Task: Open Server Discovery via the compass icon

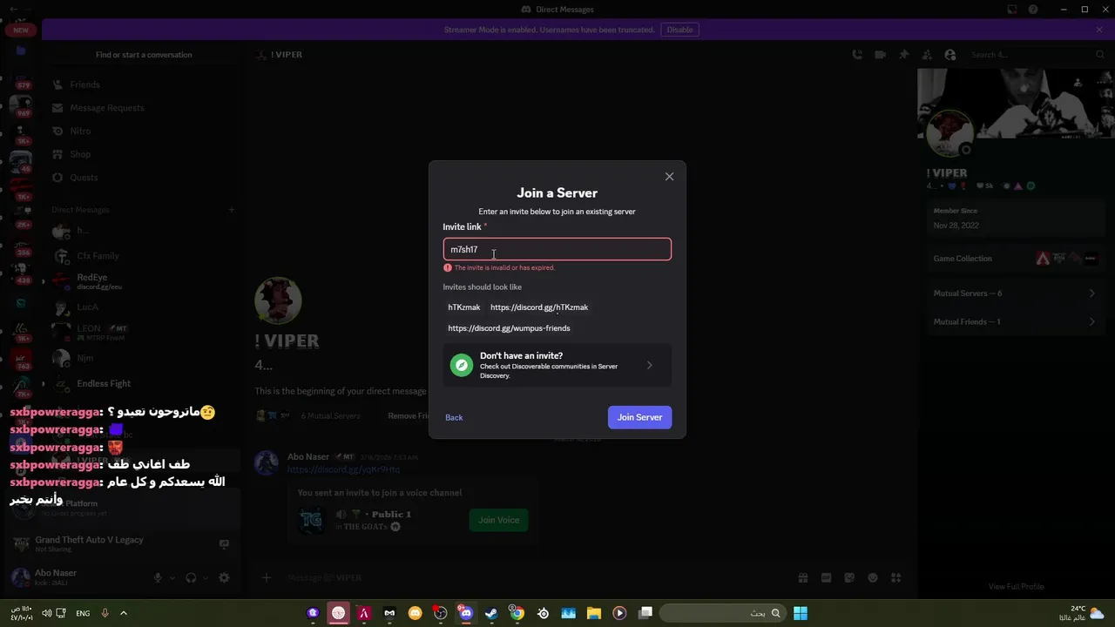Action: coord(461,366)
